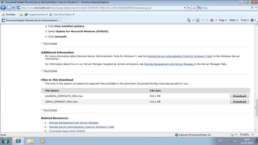
Task: Open the Tools menu
Action: coord(245,20)
